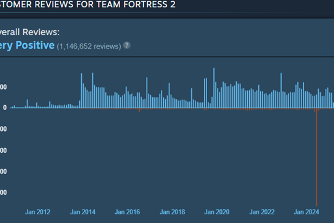Click the Jan 2022 axis label
334x223 pixels.
pyautogui.click(x=262, y=212)
